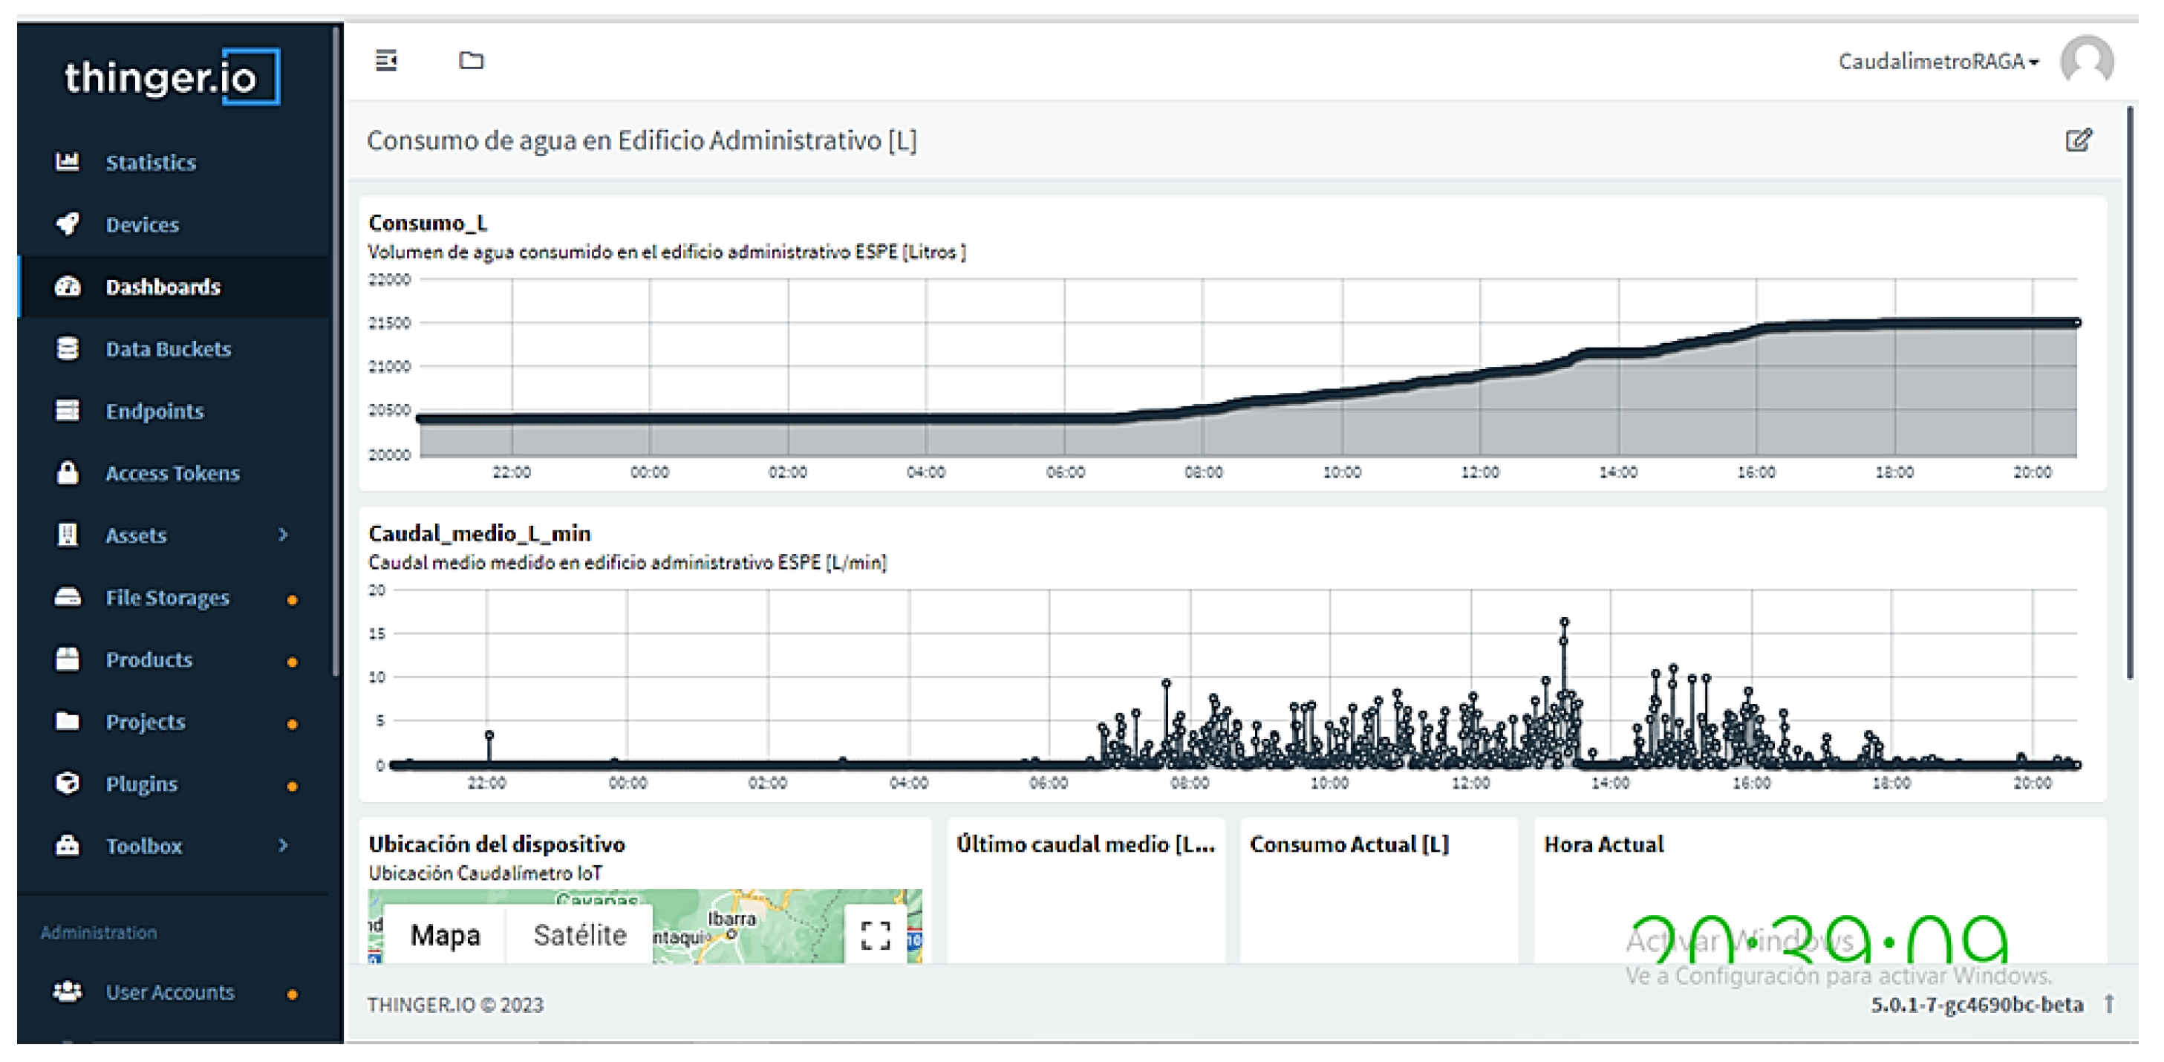Click the thinger.io logo

(172, 77)
